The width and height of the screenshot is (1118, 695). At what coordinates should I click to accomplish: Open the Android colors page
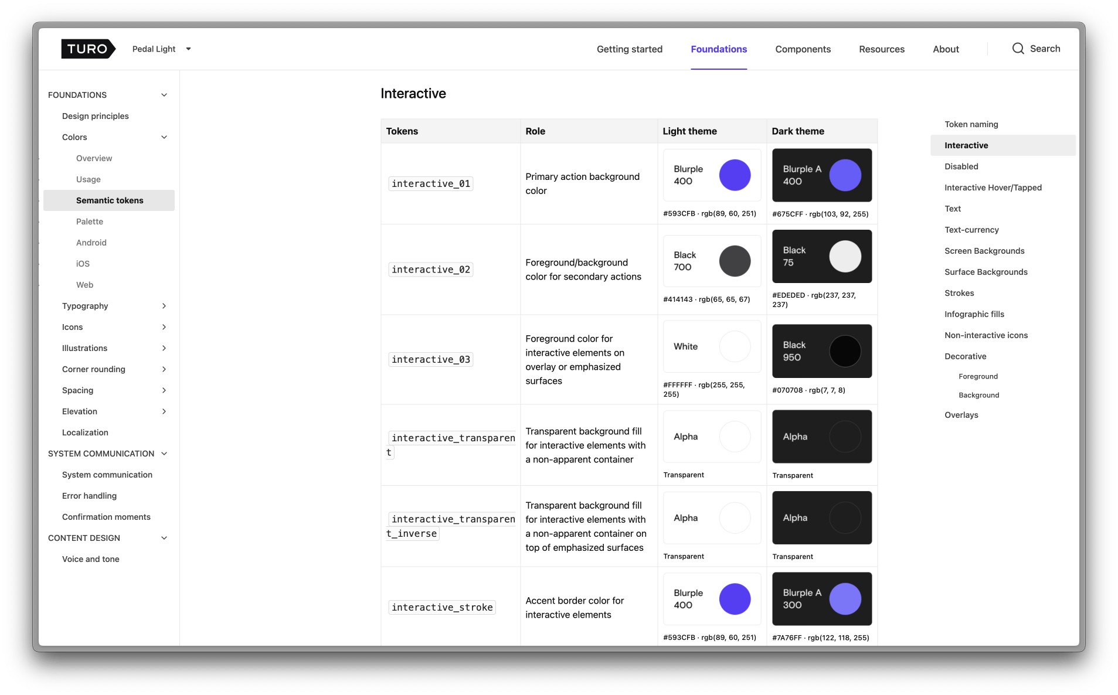pyautogui.click(x=91, y=243)
